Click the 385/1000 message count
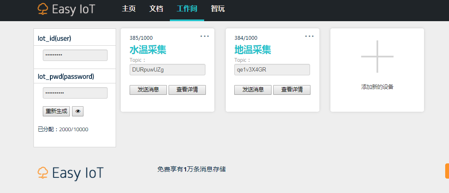This screenshot has height=193, width=449. [x=141, y=38]
